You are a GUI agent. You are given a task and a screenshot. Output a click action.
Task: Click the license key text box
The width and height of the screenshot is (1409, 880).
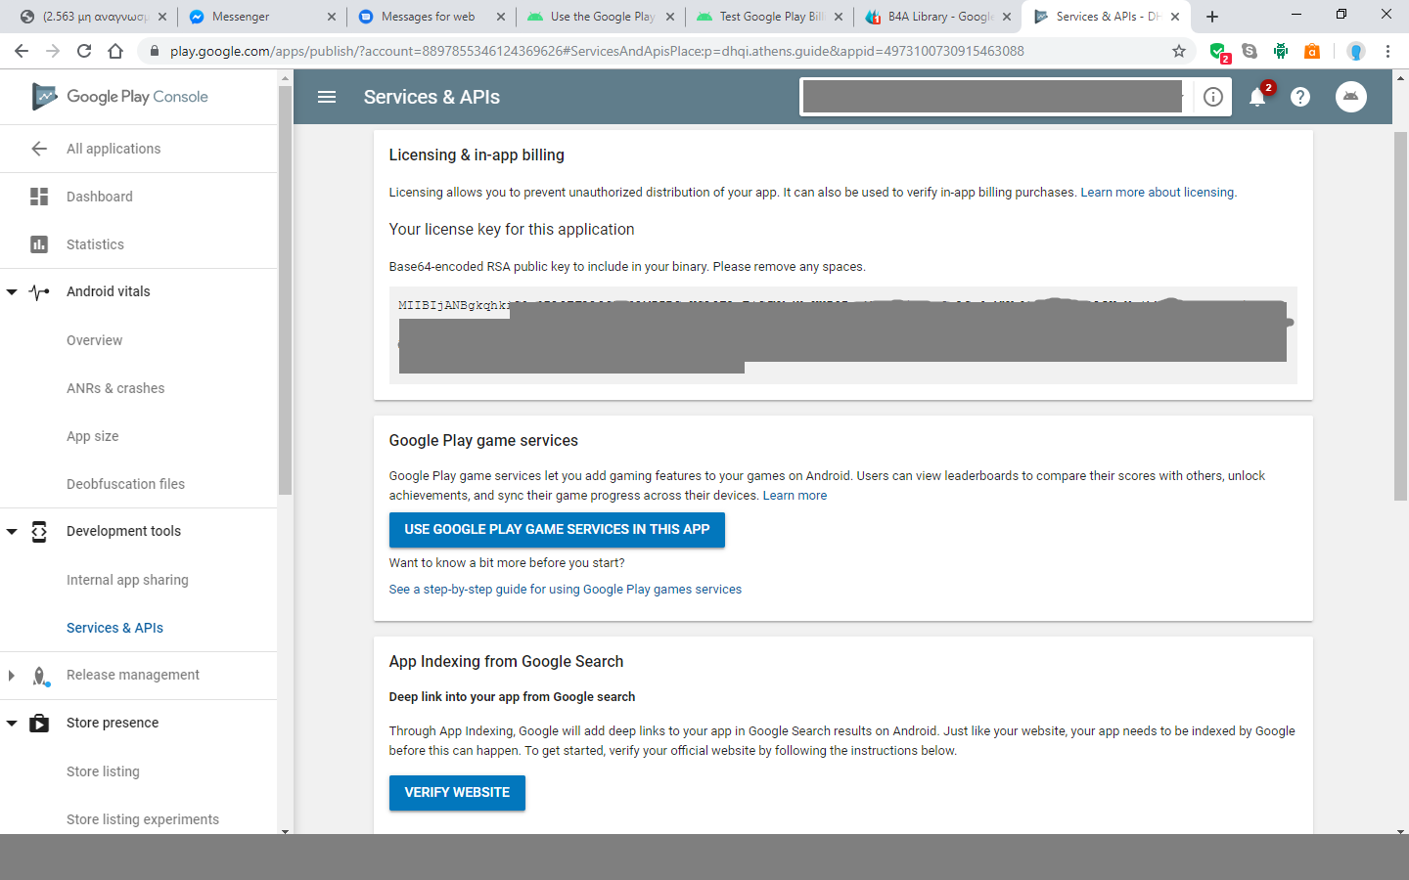click(842, 334)
